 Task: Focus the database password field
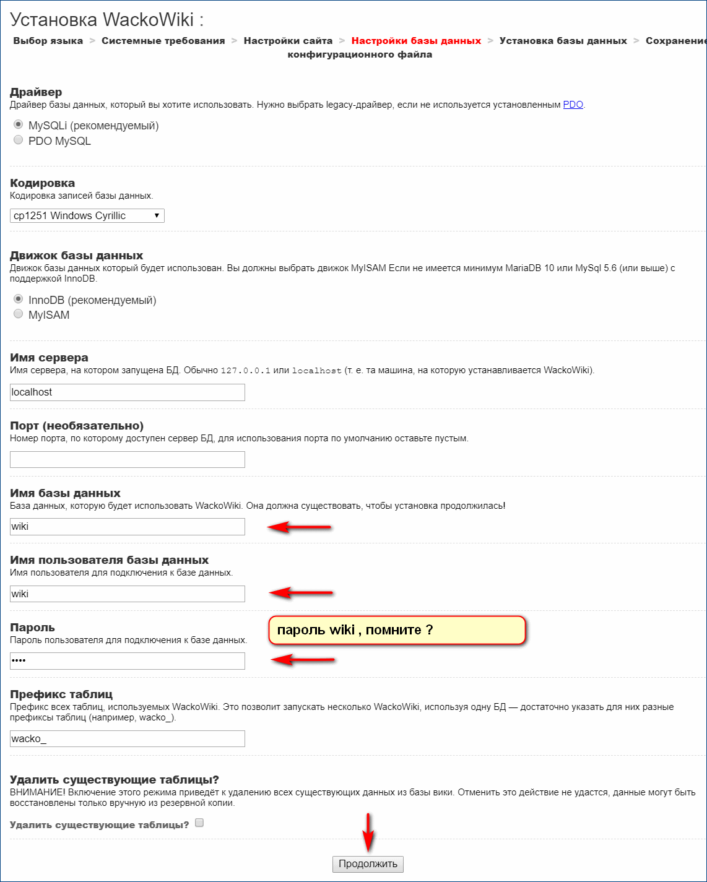tap(128, 661)
